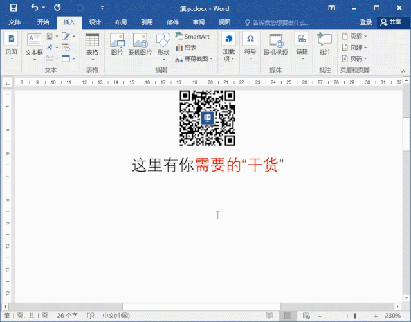
Task: Insert object icon in the text group
Action: point(68,58)
